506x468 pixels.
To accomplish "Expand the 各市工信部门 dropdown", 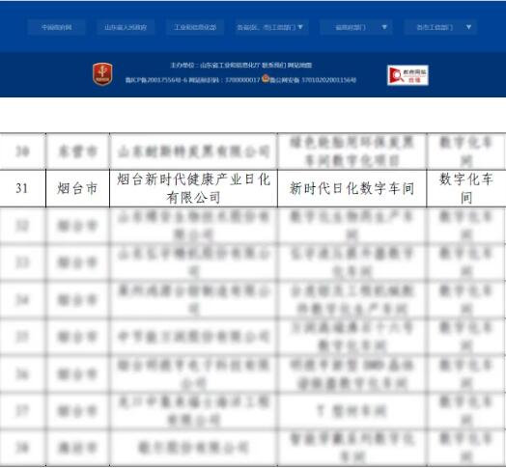I will click(440, 27).
